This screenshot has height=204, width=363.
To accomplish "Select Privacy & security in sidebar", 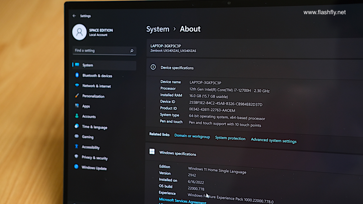I will tap(94, 157).
